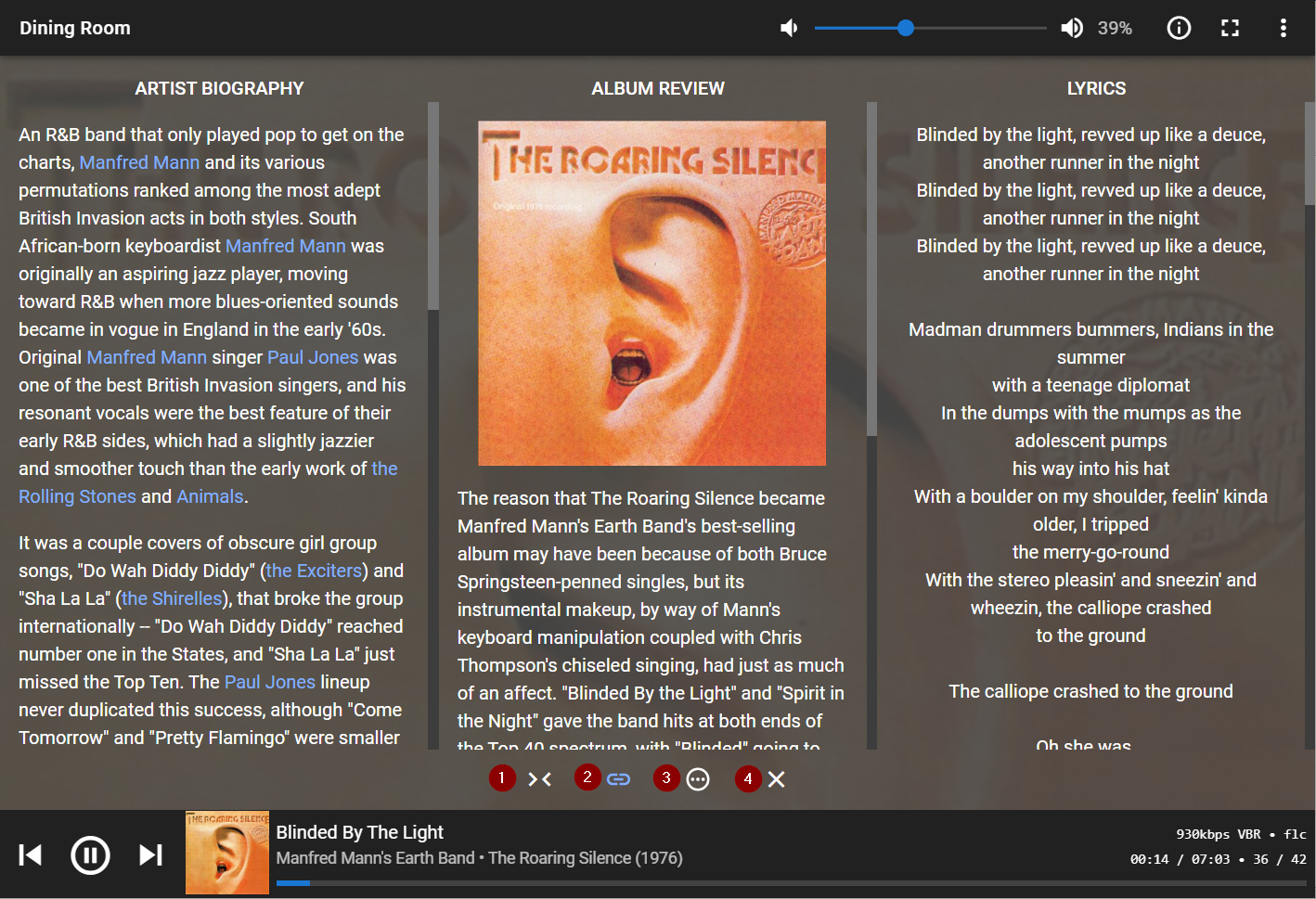
Task: Toggle the link sync icon
Action: pos(618,779)
